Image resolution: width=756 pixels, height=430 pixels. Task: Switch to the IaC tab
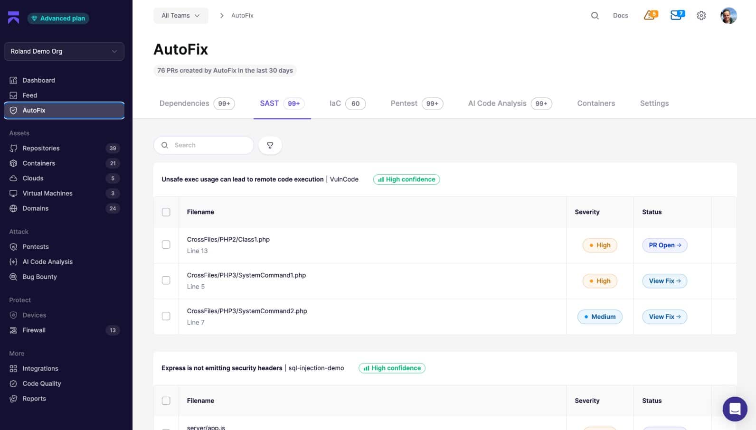pos(348,103)
